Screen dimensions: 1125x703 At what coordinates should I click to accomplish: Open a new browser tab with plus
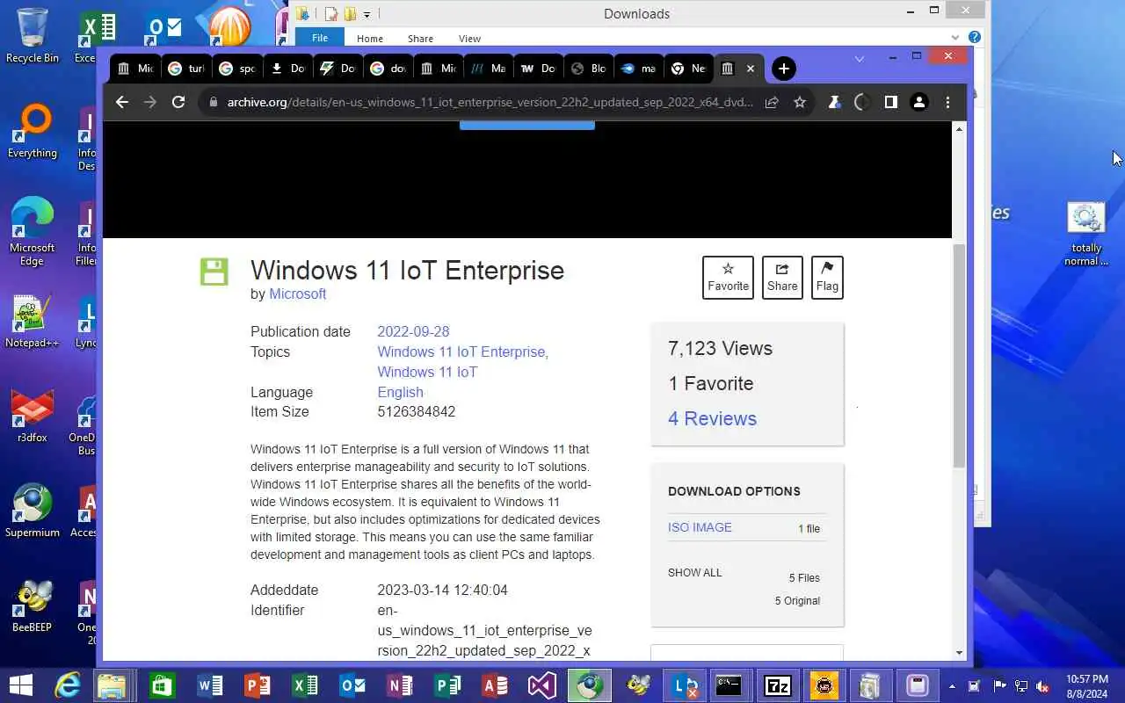click(x=784, y=69)
